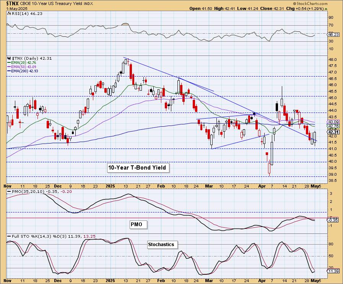Viewport: 343px width, 284px height.
Task: Click the 'Stochastics' annotation box
Action: coord(162,245)
